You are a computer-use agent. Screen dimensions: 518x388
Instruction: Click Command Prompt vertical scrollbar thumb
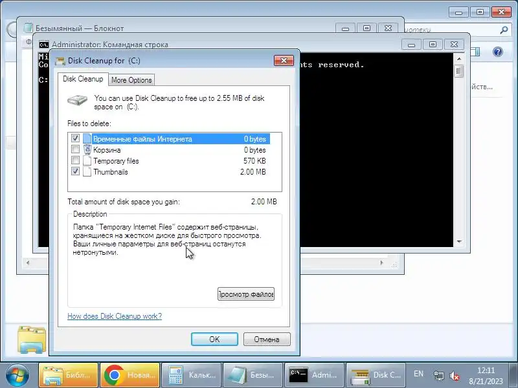(458, 71)
